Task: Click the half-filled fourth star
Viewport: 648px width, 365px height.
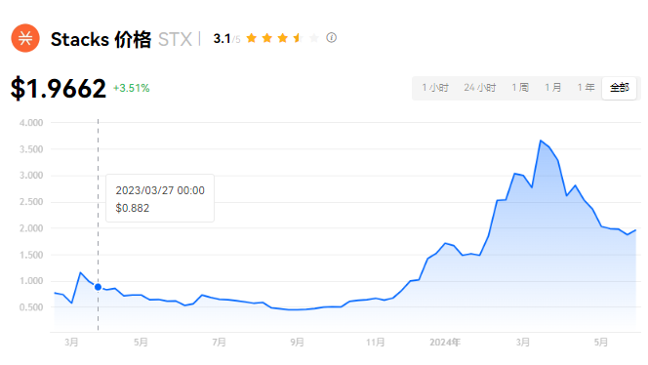Action: [x=299, y=38]
